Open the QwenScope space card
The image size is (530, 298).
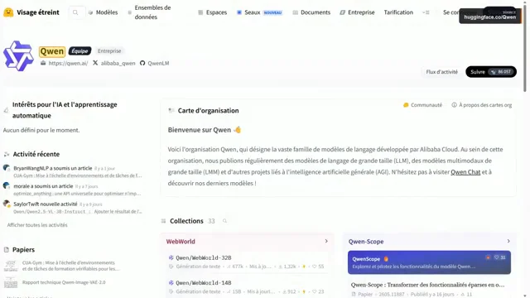(429, 262)
